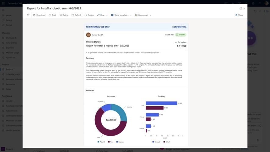Select the Run report menu item
The width and height of the screenshot is (270, 152).
[143, 15]
